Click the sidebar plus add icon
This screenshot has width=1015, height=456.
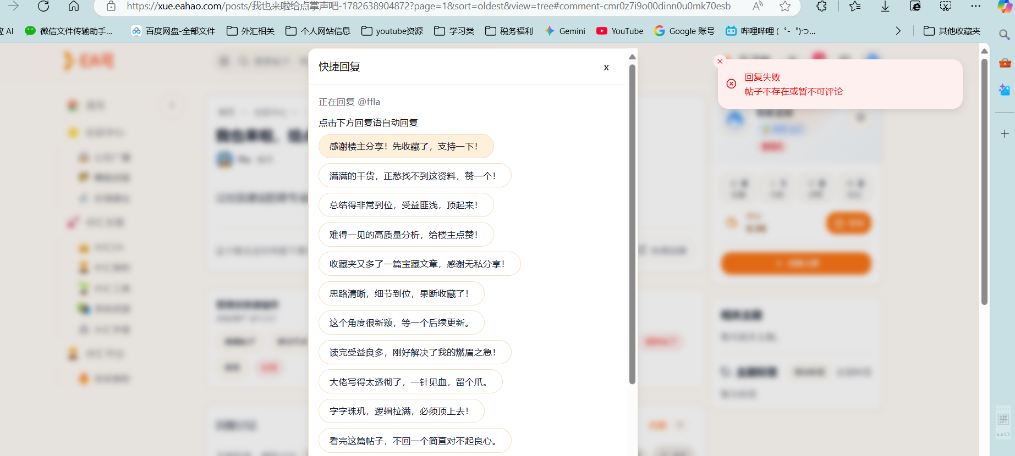click(1005, 134)
